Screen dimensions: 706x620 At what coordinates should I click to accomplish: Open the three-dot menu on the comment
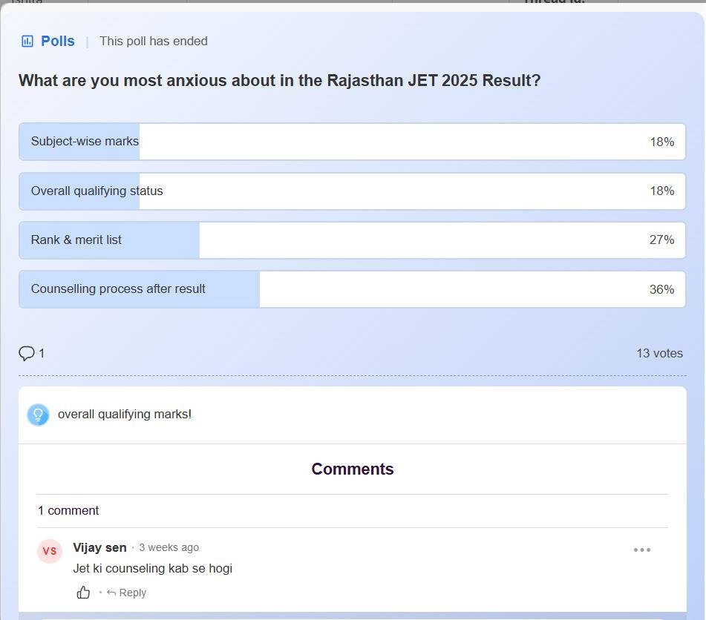[x=641, y=550]
